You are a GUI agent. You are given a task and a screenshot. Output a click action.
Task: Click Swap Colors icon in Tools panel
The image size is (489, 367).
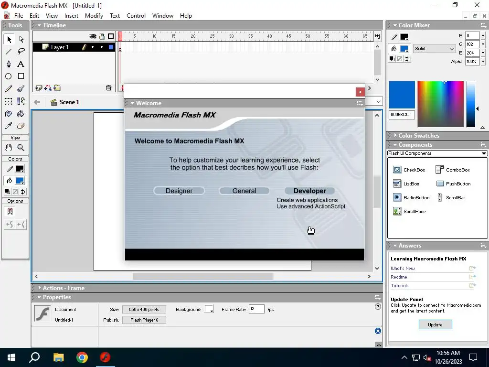pyautogui.click(x=23, y=192)
